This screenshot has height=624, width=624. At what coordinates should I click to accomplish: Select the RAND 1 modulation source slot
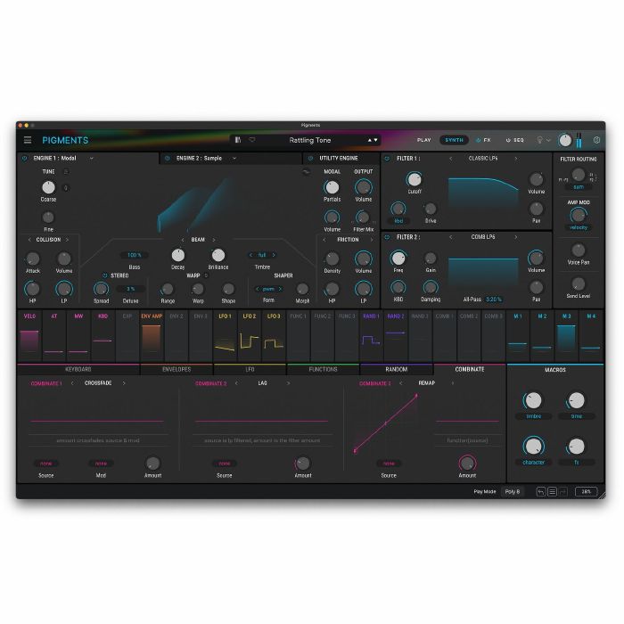pyautogui.click(x=371, y=336)
